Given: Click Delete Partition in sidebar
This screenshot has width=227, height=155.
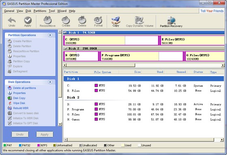Looking at the screenshot, I should point(19,46).
